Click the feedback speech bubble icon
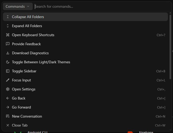 (8, 44)
